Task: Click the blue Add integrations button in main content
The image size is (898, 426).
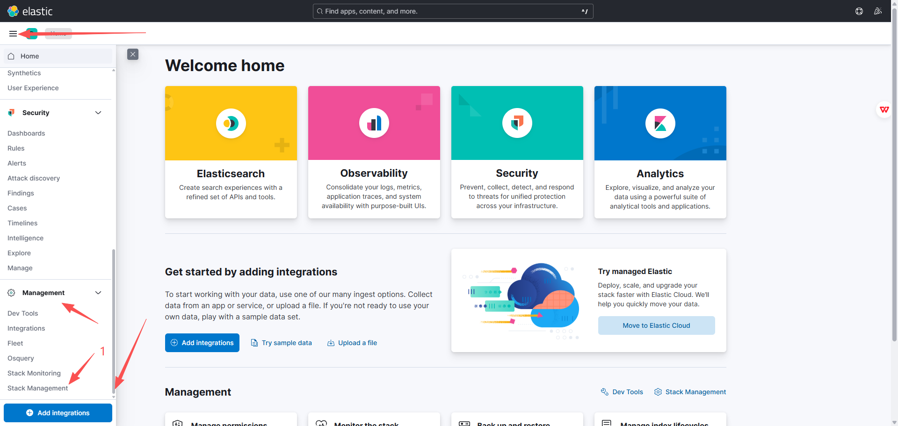Action: tap(202, 343)
